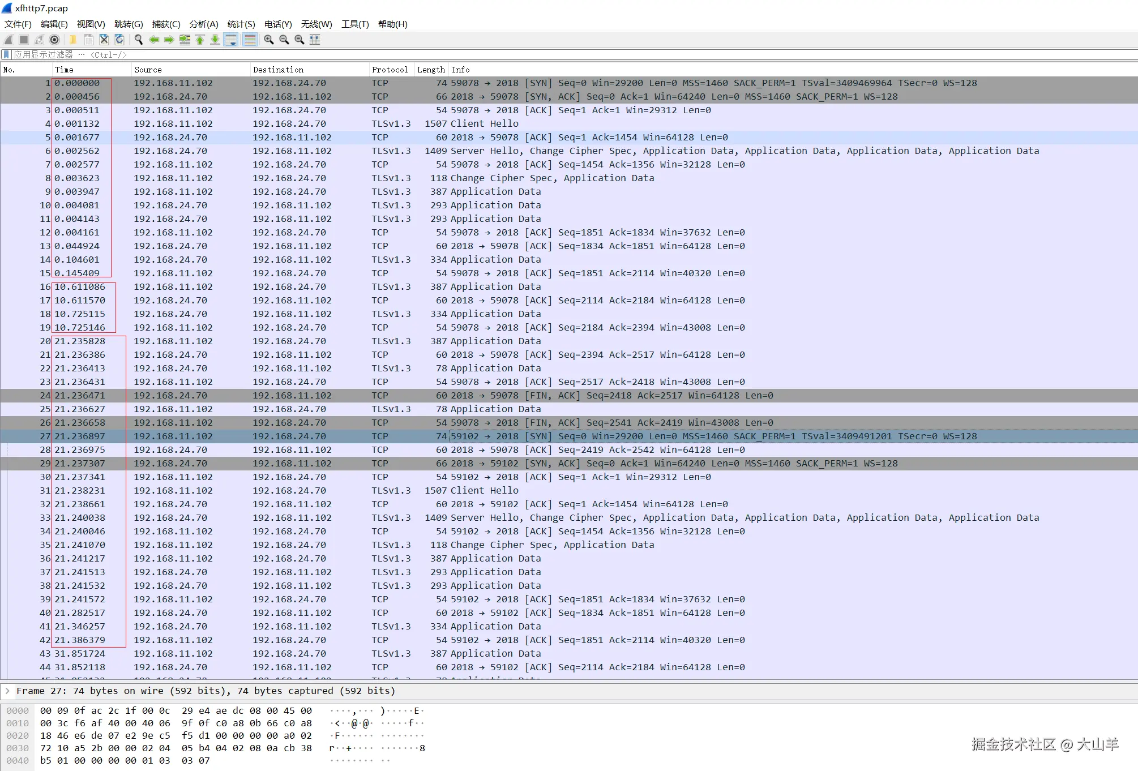1138x771 pixels.
Task: Open the 分析(A) menu
Action: pos(203,24)
